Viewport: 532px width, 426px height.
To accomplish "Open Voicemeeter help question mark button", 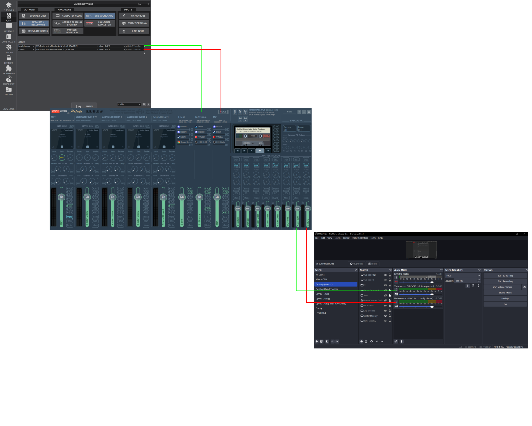I will coord(299,112).
